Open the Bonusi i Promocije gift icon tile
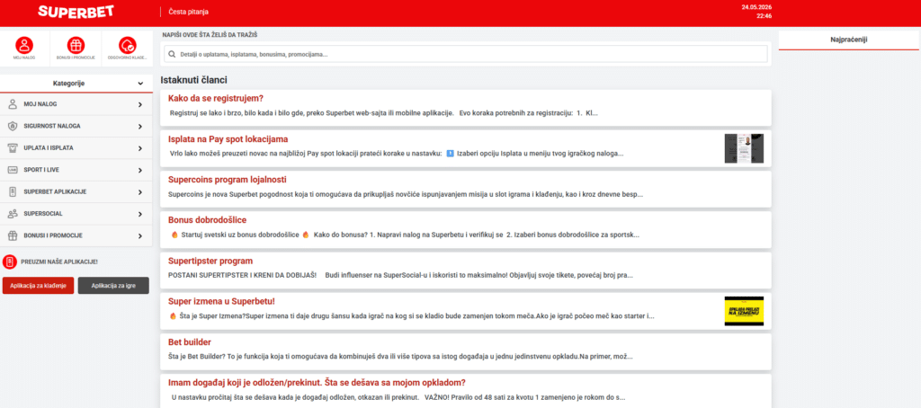Viewport: 921px width, 408px height. (76, 48)
